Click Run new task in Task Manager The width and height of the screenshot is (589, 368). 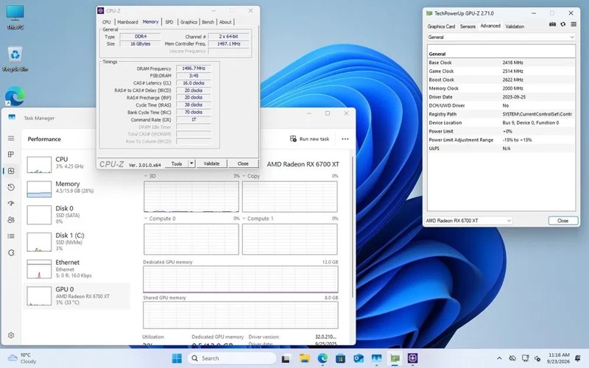click(309, 139)
